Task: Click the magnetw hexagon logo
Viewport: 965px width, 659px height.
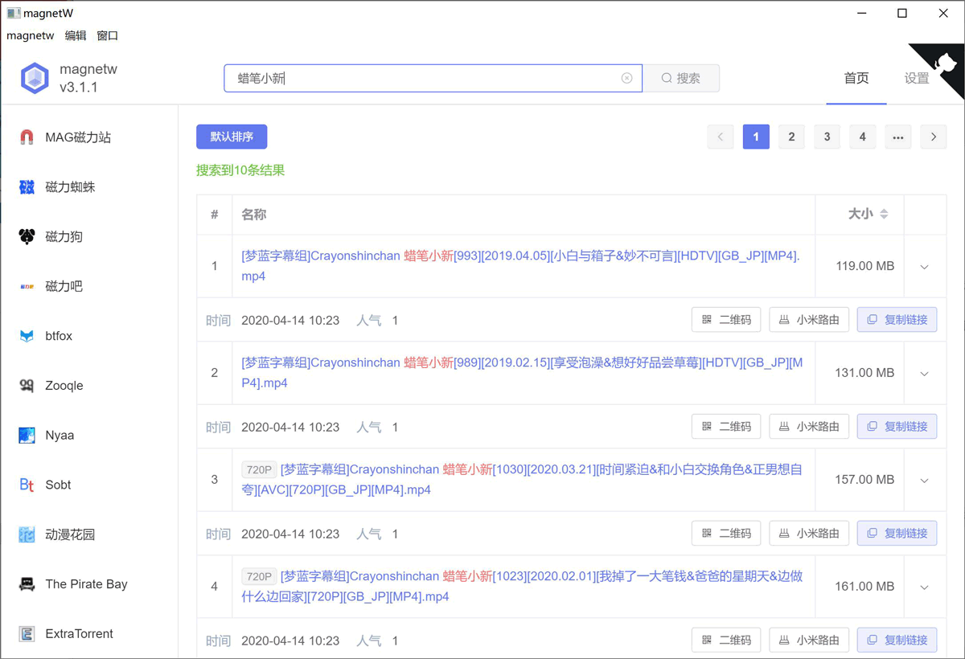Action: click(x=35, y=78)
